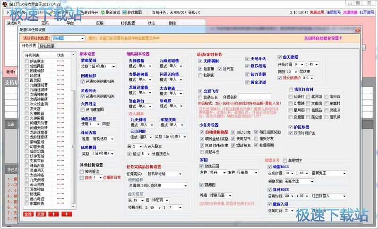Click the 伴侣名称 text input field

click(255, 97)
